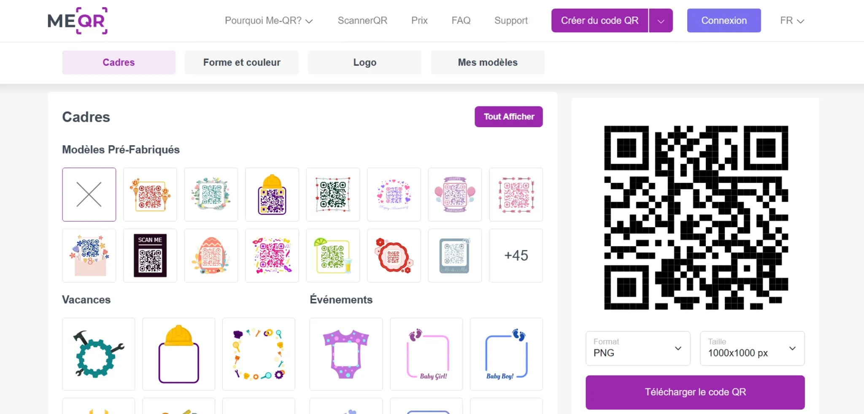Choose the red flower badge QR template
The width and height of the screenshot is (864, 414).
click(394, 255)
